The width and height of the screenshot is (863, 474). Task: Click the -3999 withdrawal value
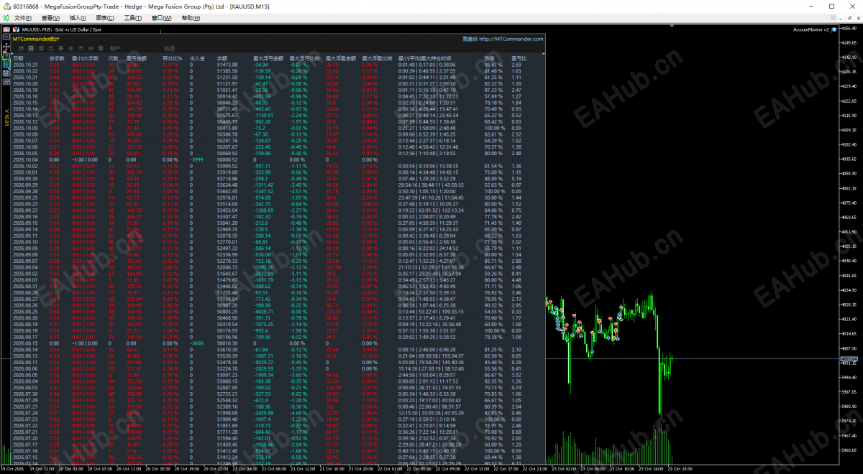point(197,159)
